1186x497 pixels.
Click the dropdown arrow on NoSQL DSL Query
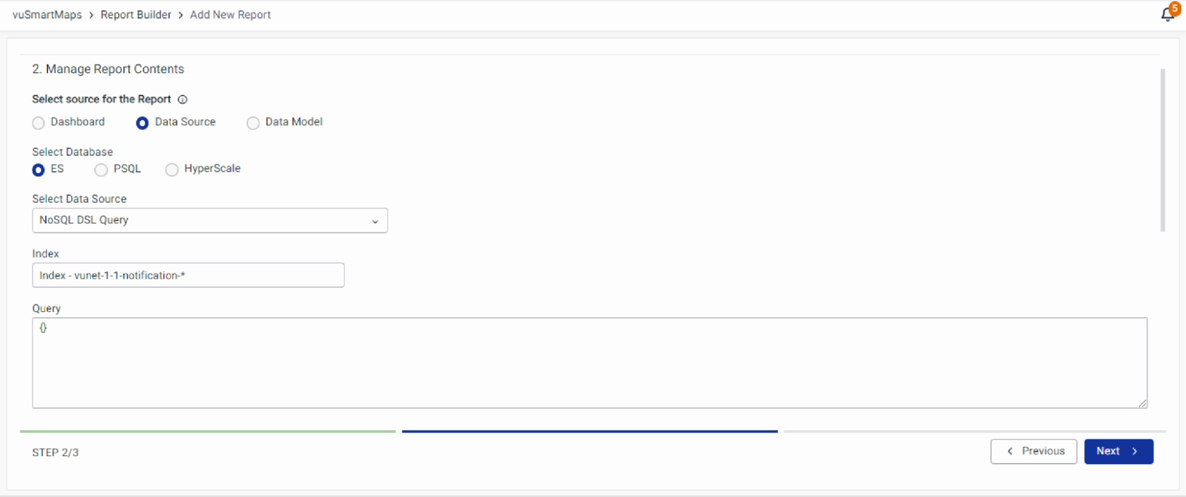(x=375, y=221)
